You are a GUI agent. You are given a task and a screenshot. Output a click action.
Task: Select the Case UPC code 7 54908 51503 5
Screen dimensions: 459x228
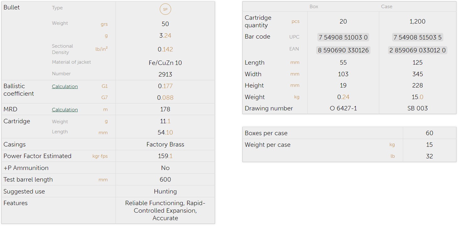tap(417, 37)
